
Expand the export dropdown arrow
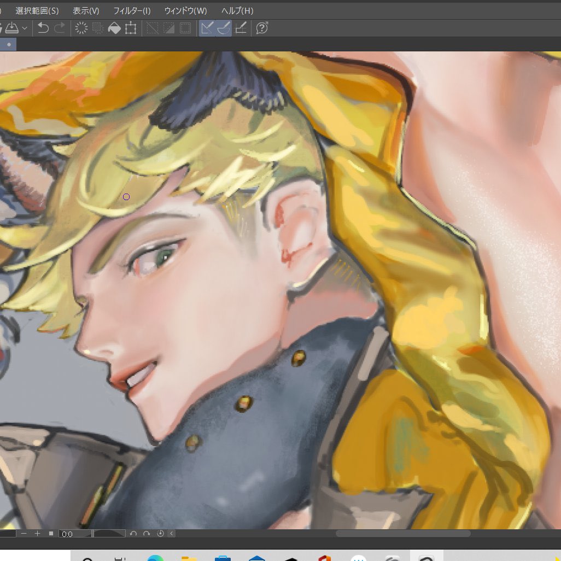pyautogui.click(x=25, y=28)
